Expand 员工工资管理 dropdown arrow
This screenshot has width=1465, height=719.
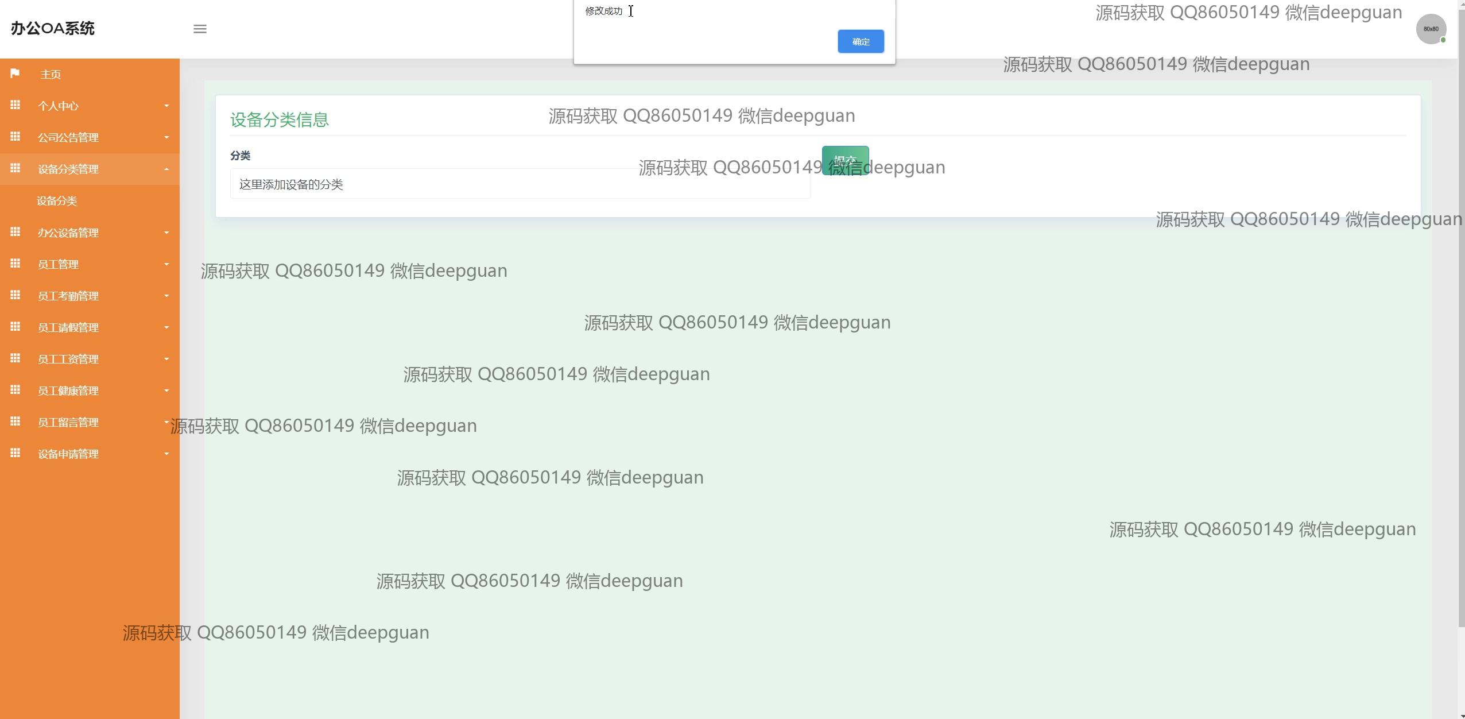166,359
